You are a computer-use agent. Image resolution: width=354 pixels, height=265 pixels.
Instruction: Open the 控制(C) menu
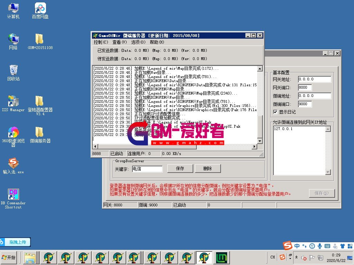[101, 42]
